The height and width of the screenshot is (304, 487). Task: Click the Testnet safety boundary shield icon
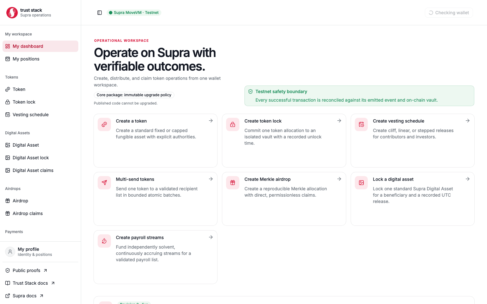click(250, 92)
